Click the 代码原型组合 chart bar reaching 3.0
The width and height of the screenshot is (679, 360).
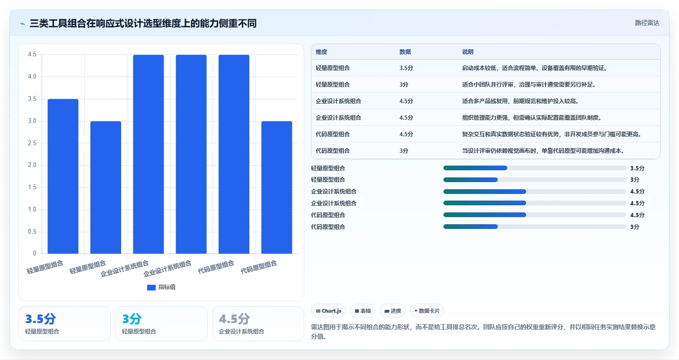tap(277, 187)
